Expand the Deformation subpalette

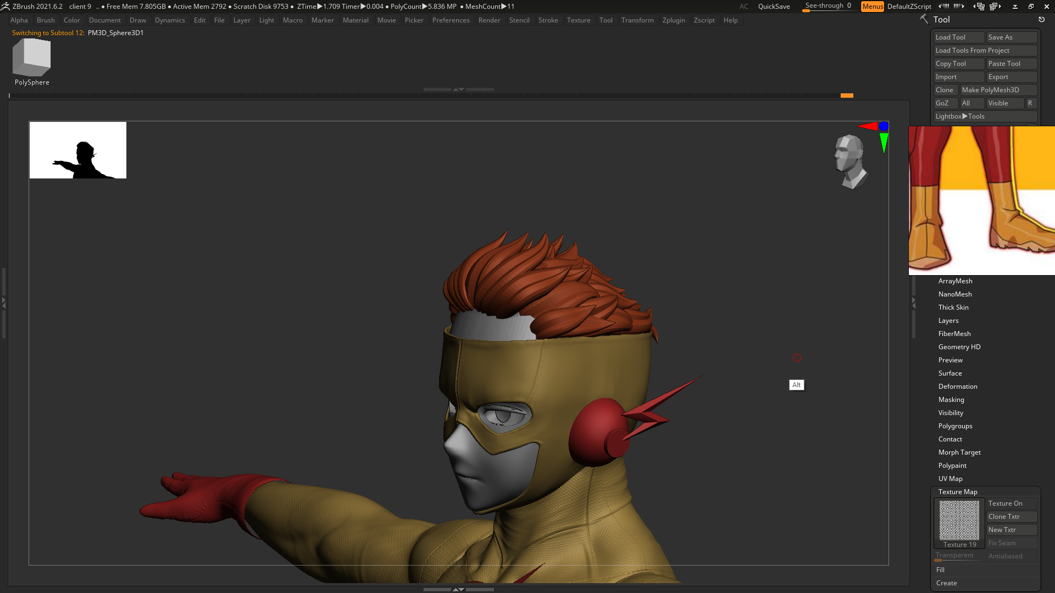tap(957, 387)
